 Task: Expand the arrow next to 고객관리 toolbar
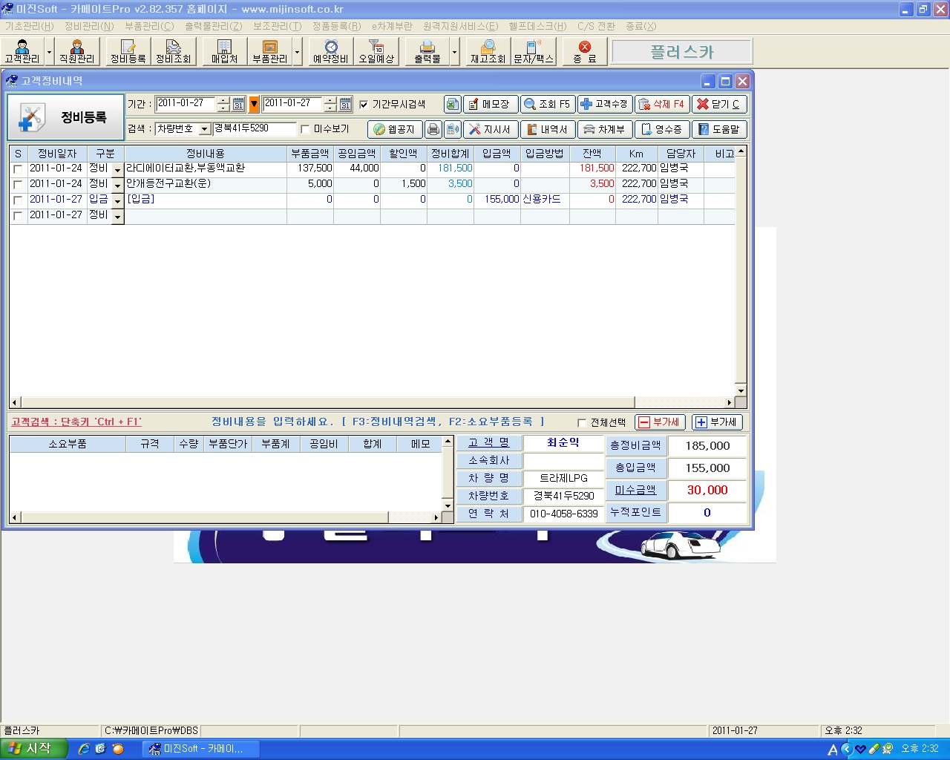50,52
